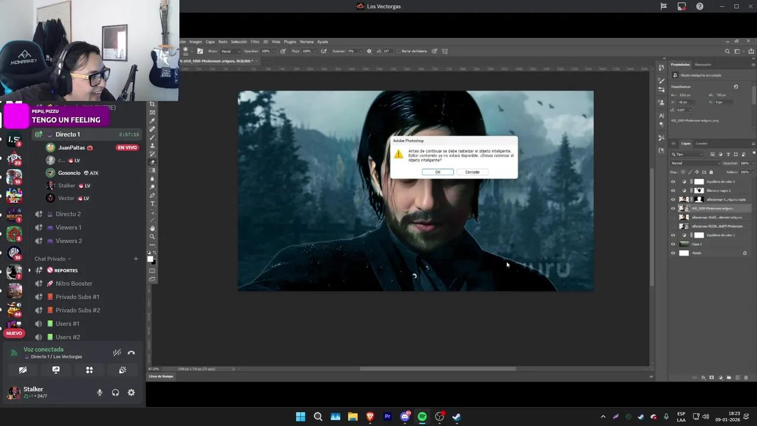Open the Filtro menu
Image resolution: width=757 pixels, height=426 pixels.
click(x=255, y=42)
